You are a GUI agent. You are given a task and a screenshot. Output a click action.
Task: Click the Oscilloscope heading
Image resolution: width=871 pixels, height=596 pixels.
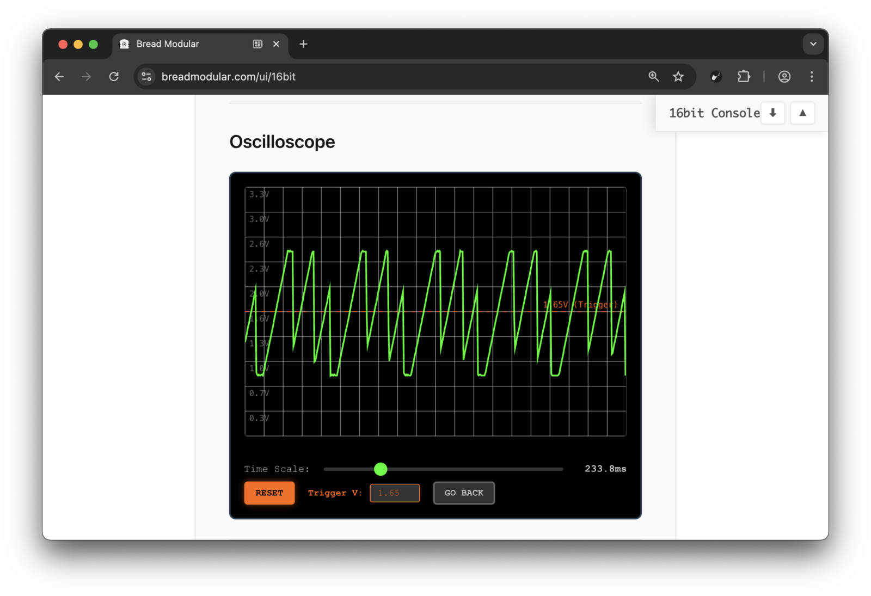tap(282, 142)
